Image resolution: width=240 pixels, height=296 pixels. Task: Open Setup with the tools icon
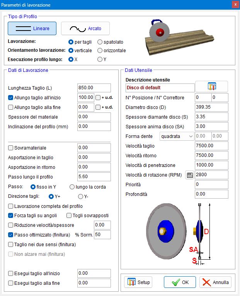138,282
